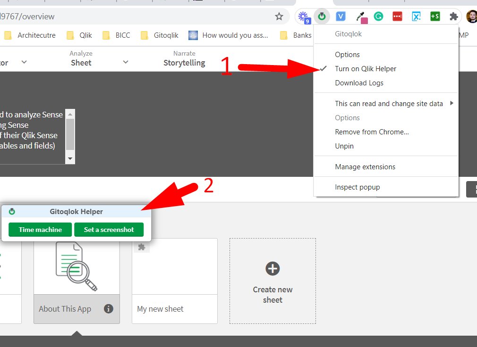Click the description scrollbar thumb
This screenshot has width=477, height=347.
[70, 134]
